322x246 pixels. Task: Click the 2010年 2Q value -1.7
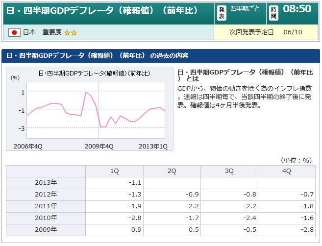(193, 218)
